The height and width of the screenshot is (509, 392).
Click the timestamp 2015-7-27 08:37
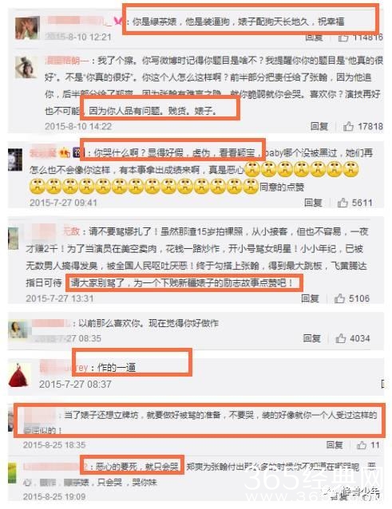[x=75, y=385]
